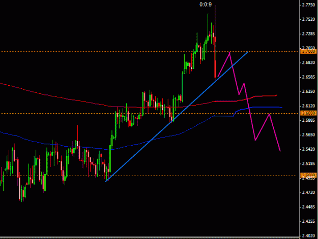Click the 2.6120 price axis label

tap(308, 106)
